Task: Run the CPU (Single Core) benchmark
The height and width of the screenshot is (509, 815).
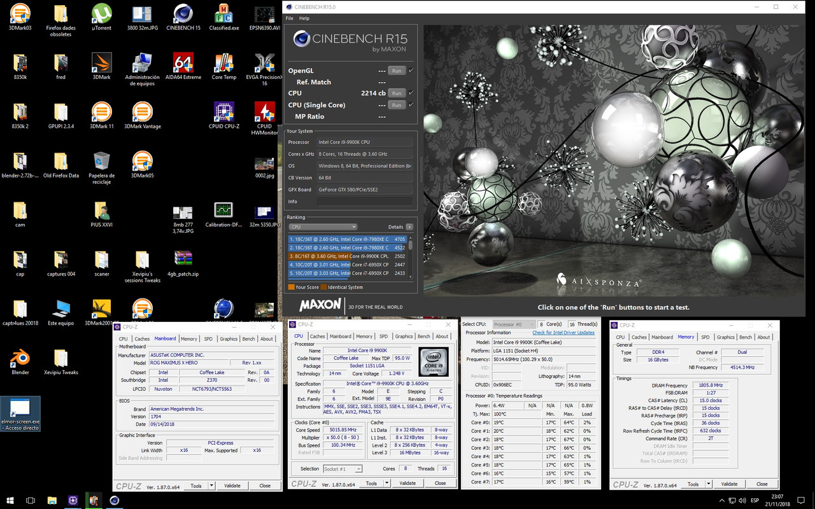Action: (397, 104)
